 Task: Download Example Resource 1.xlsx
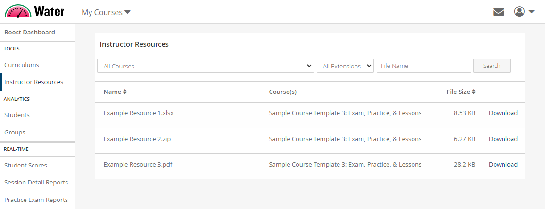pyautogui.click(x=503, y=113)
